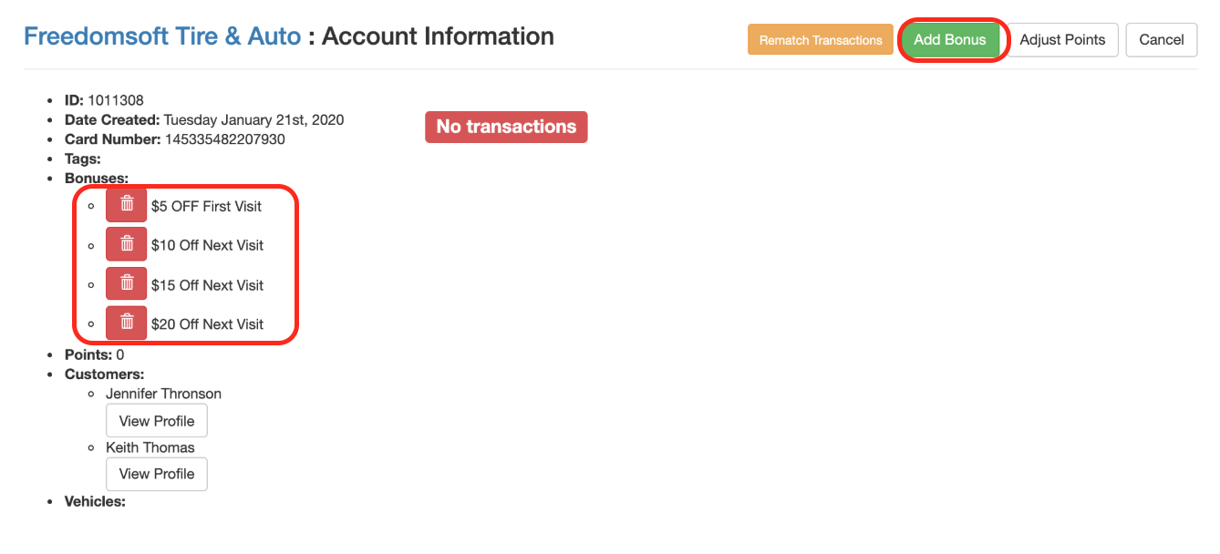Add a new bonus to account
1220x554 pixels.
click(x=950, y=39)
